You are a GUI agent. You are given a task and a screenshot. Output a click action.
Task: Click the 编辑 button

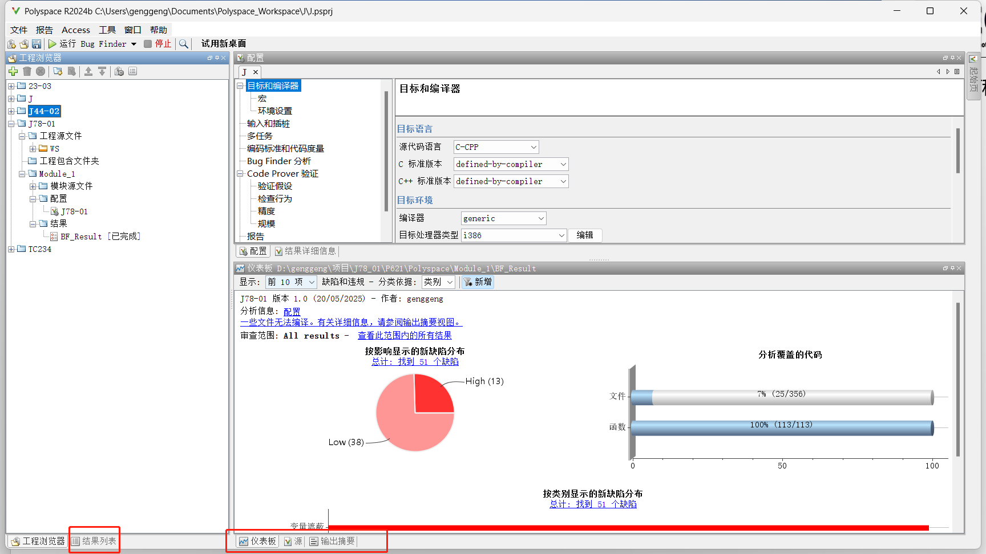click(585, 235)
